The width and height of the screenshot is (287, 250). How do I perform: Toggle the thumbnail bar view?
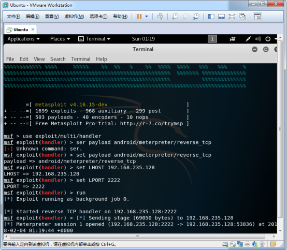[x=221, y=17]
